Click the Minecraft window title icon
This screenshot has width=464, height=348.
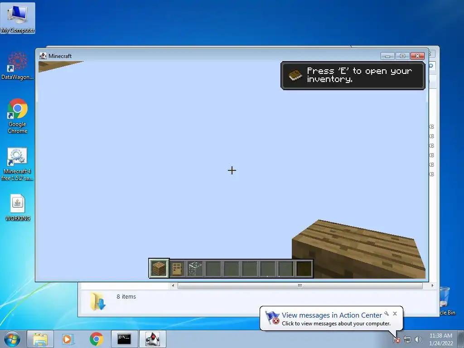[43, 56]
